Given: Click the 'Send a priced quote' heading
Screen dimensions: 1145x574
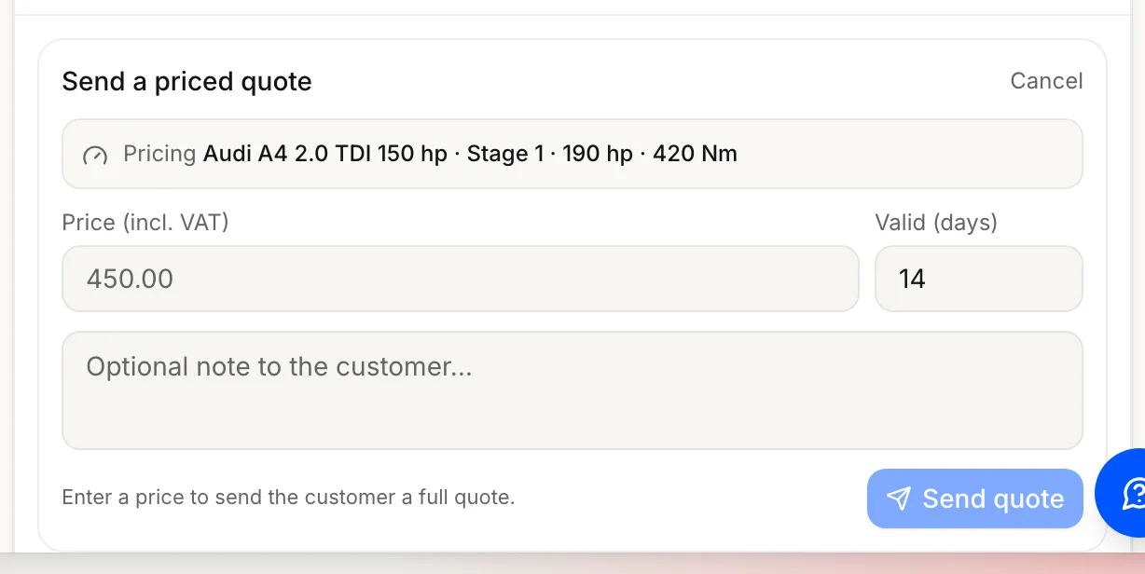Looking at the screenshot, I should tap(186, 82).
